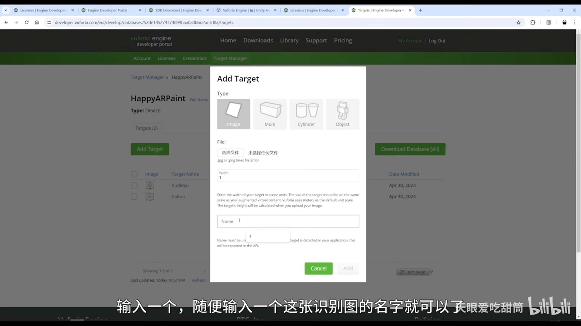Bookmark page with star icon
The width and height of the screenshot is (581, 326).
tap(518, 22)
